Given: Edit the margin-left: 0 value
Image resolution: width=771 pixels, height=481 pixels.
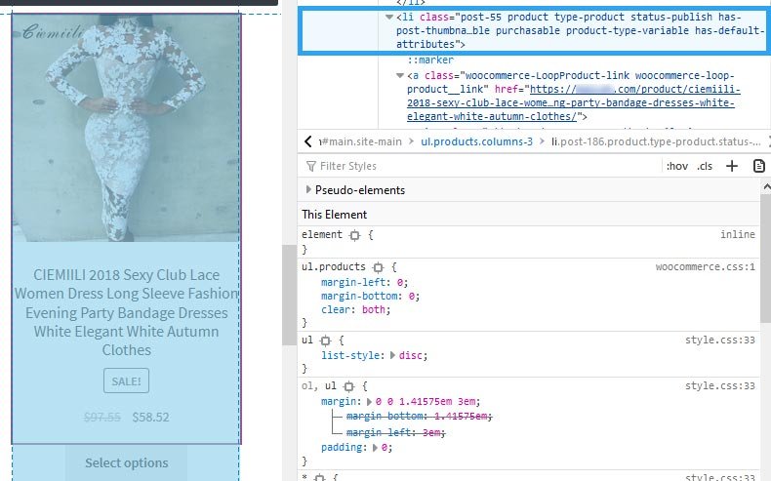Looking at the screenshot, I should pyautogui.click(x=400, y=283).
